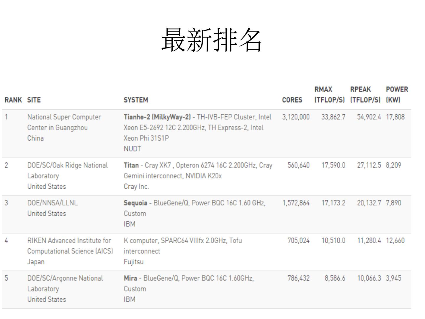Click the DOE/NNSA/LLNL site name
This screenshot has height=319, width=425.
pyautogui.click(x=53, y=203)
